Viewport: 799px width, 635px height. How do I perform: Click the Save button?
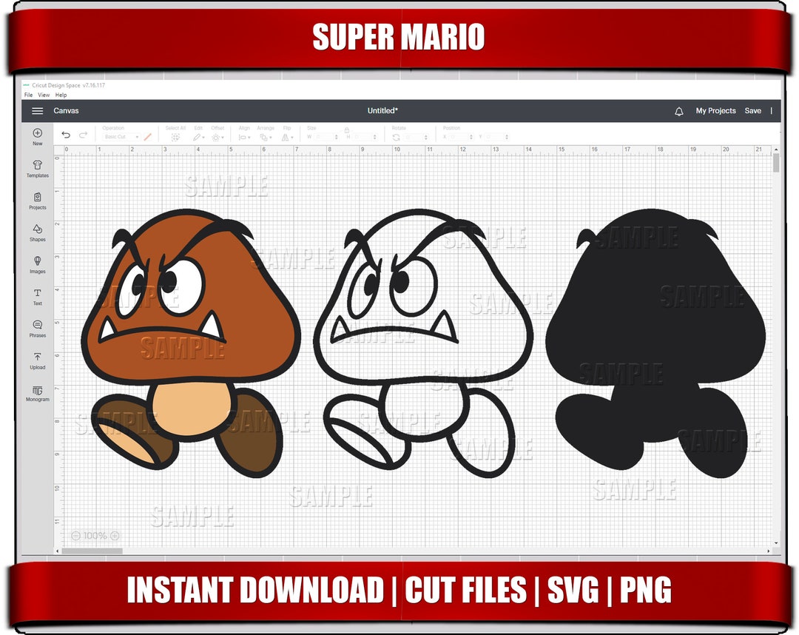pyautogui.click(x=753, y=110)
